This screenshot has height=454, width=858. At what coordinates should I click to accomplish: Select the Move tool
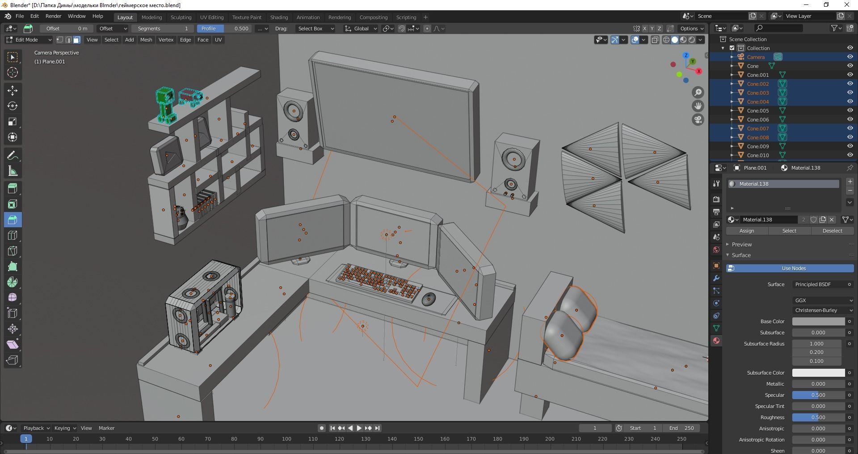tap(13, 91)
